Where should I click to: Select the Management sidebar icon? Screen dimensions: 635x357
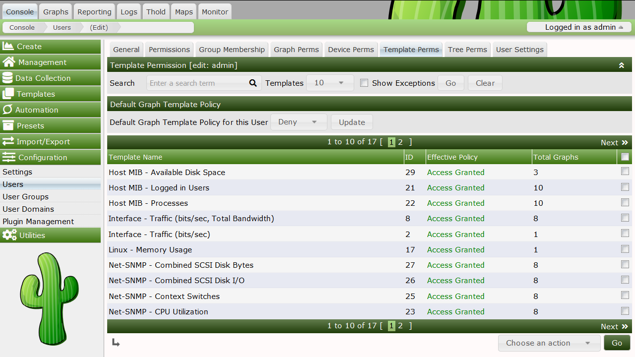pyautogui.click(x=9, y=62)
